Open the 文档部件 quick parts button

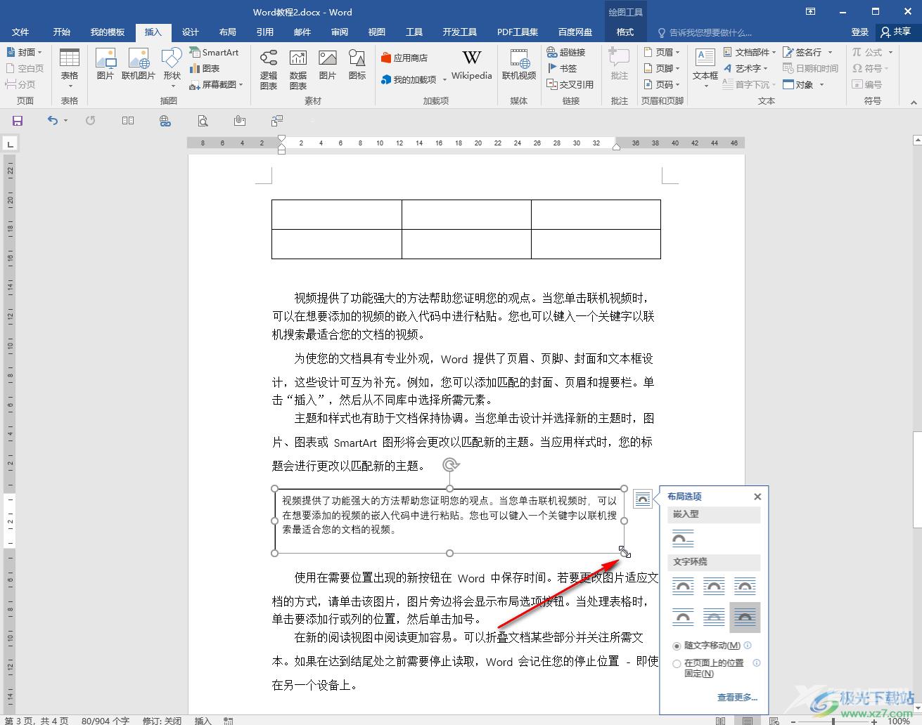coord(750,52)
